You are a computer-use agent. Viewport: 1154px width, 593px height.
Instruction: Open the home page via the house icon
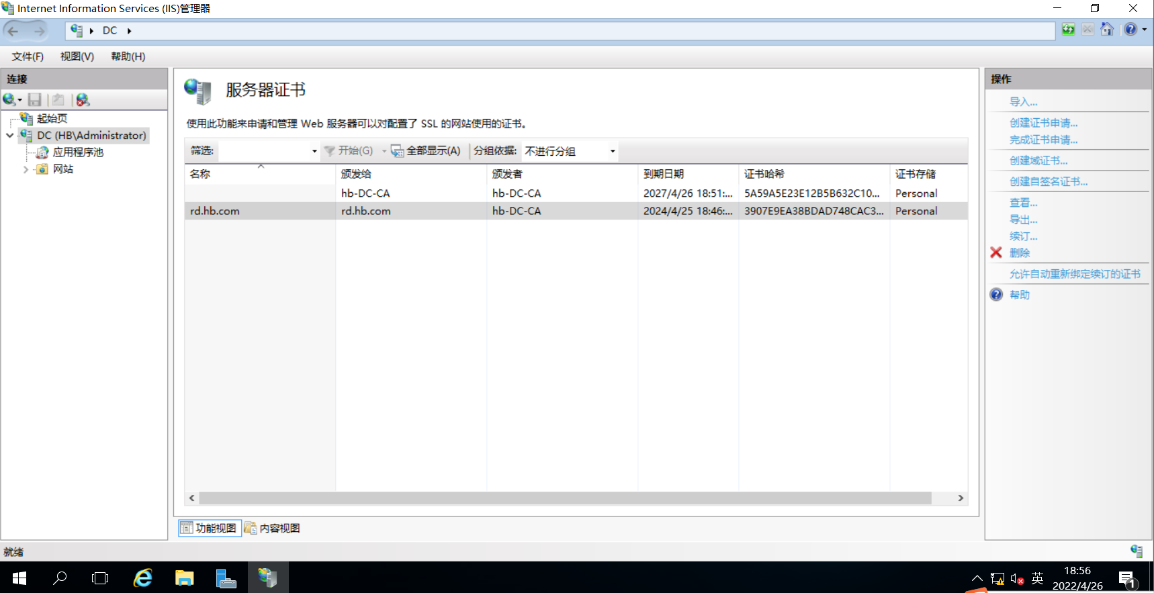click(x=1107, y=30)
